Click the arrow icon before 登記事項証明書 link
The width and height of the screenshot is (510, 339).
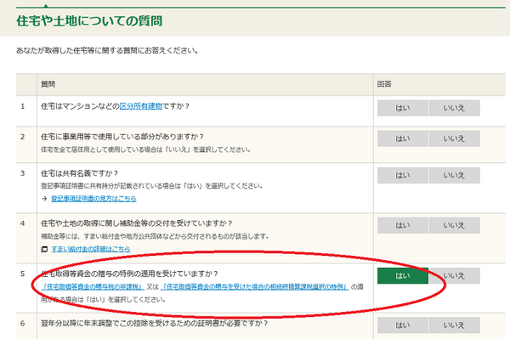pyautogui.click(x=44, y=199)
